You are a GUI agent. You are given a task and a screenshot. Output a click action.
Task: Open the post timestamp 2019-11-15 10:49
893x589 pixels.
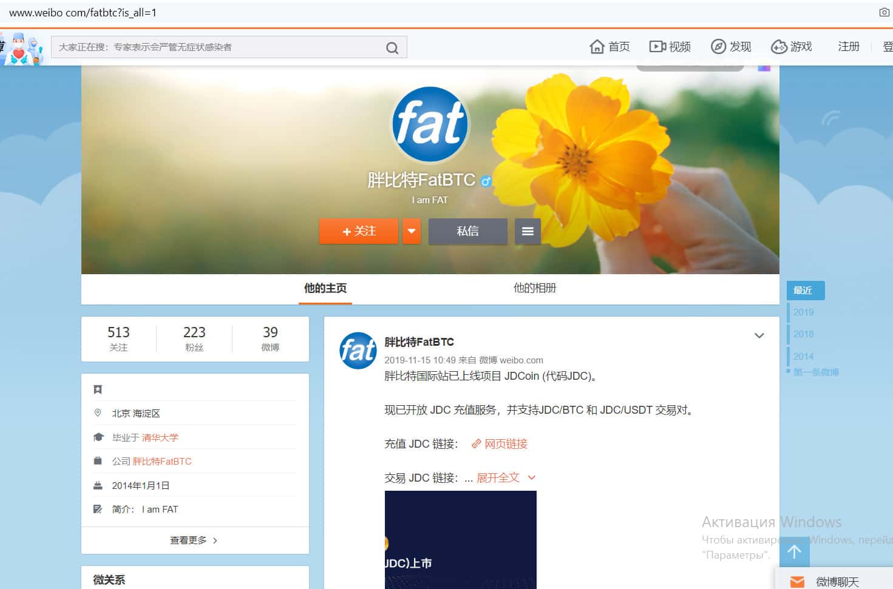click(420, 360)
